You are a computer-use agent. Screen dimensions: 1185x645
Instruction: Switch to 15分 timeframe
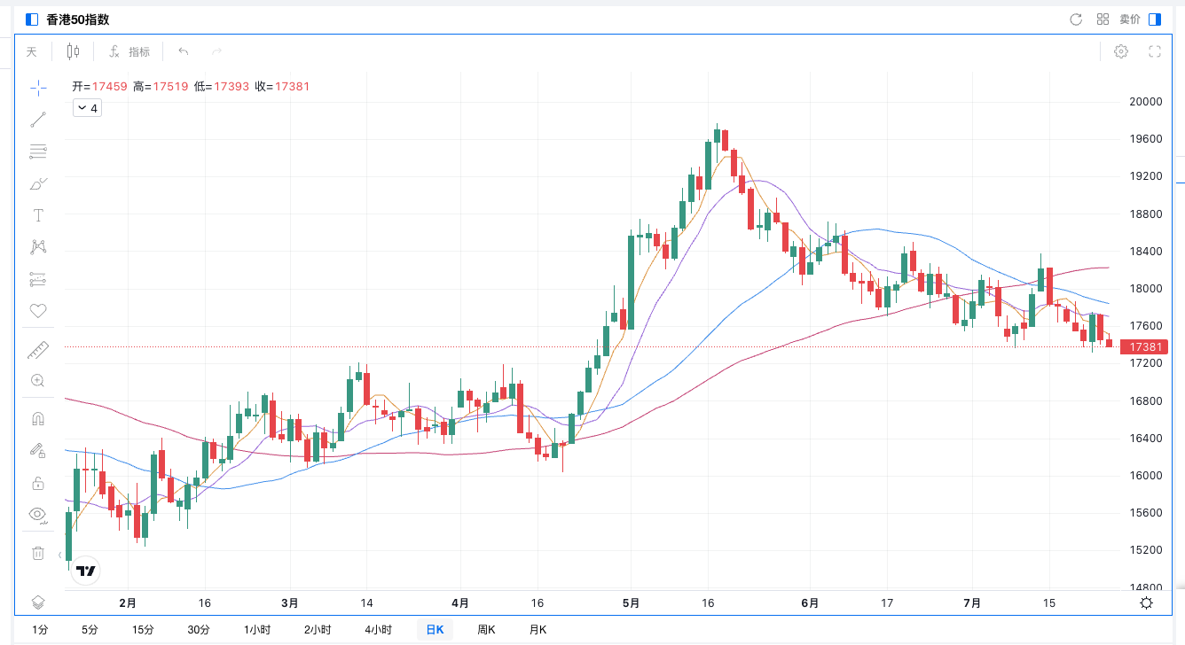coord(143,630)
